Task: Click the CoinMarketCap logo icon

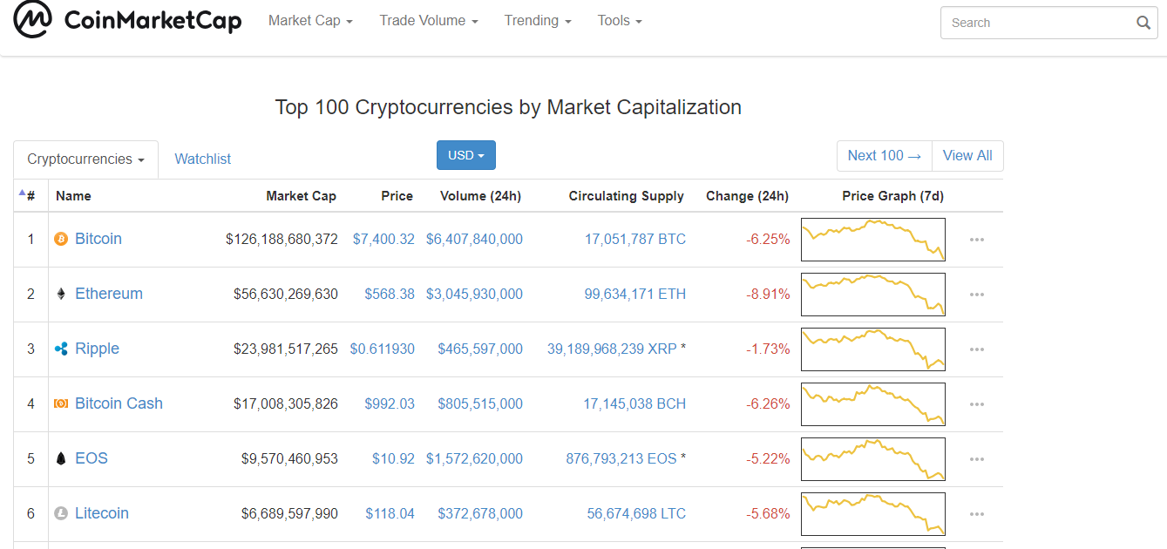Action: (32, 20)
